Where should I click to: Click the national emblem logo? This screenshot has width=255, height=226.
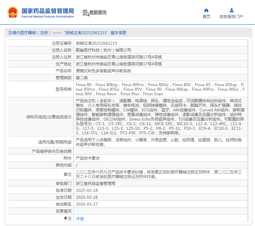13,12
